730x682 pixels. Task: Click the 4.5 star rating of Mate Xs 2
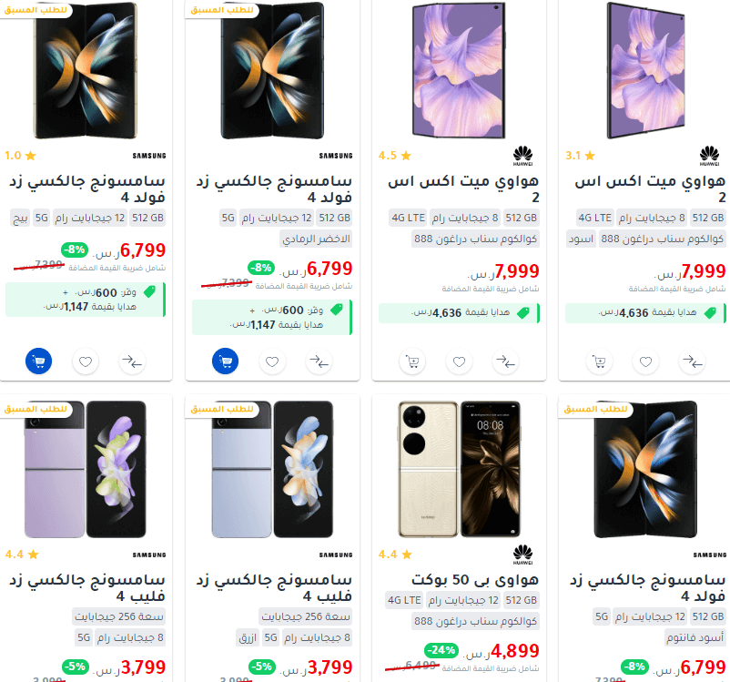[x=395, y=156]
